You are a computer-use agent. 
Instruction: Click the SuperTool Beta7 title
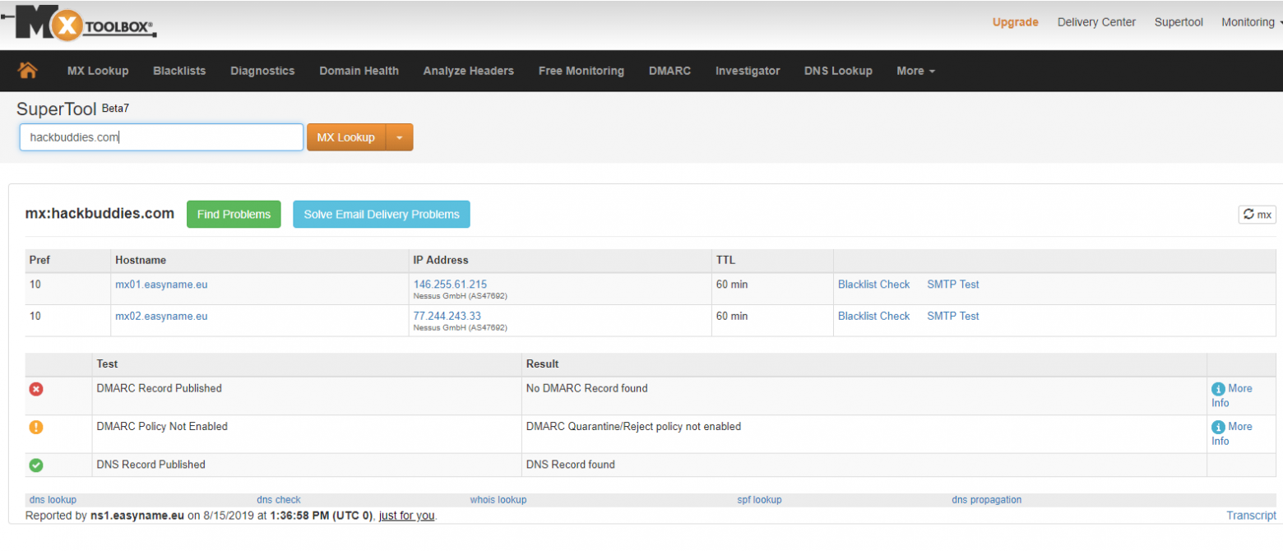pos(72,109)
